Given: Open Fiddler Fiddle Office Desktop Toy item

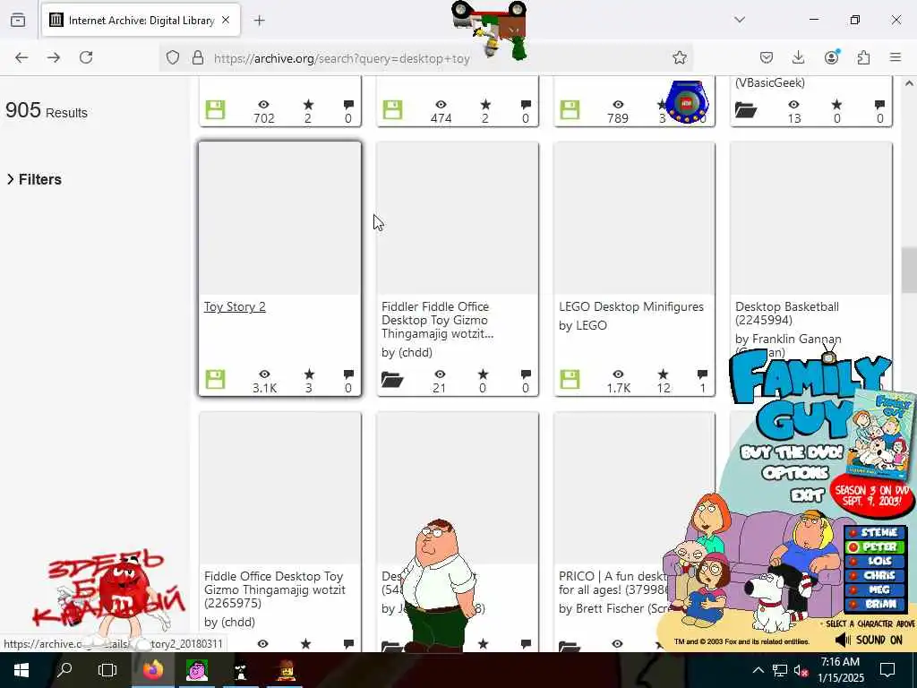Looking at the screenshot, I should coord(437,320).
